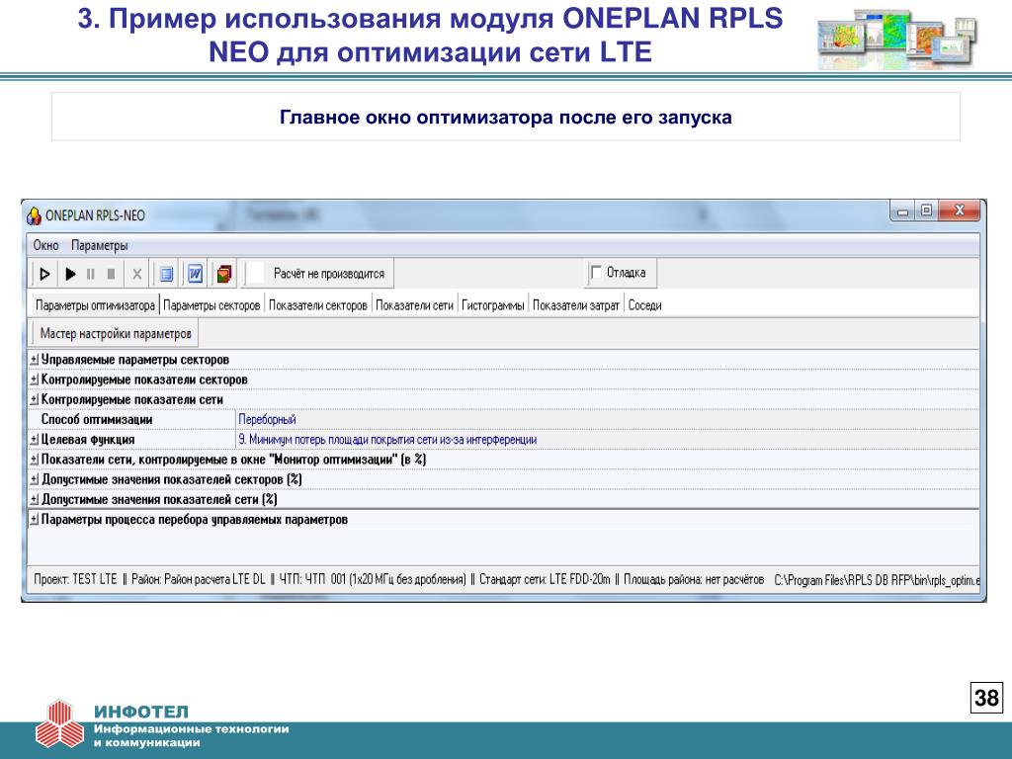1012x759 pixels.
Task: Start calculation with the solid play icon
Action: coord(70,275)
